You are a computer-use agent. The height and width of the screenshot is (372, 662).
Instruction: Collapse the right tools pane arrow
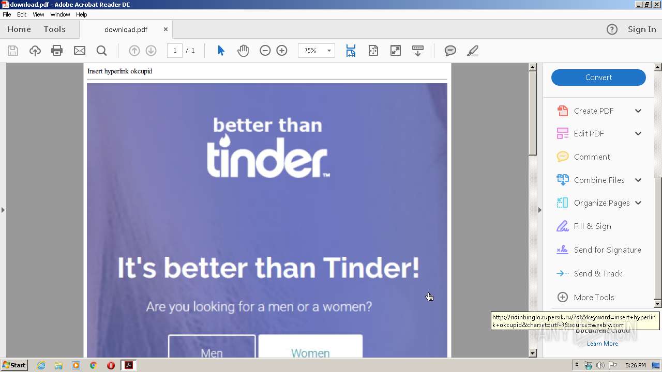(539, 210)
